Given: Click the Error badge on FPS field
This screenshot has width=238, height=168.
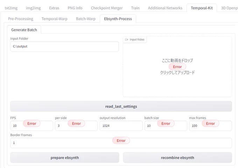Looking at the screenshot, I should click(x=32, y=123).
